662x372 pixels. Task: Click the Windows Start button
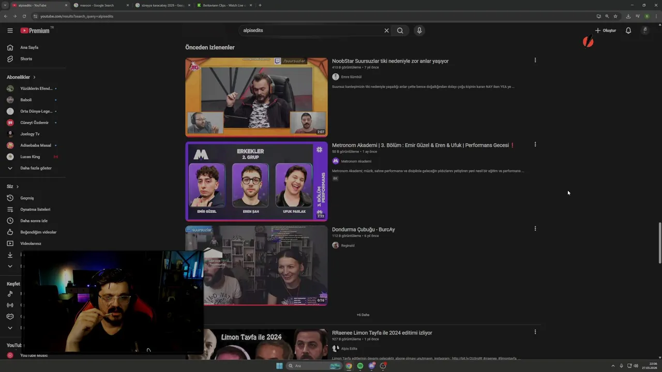coord(279,366)
